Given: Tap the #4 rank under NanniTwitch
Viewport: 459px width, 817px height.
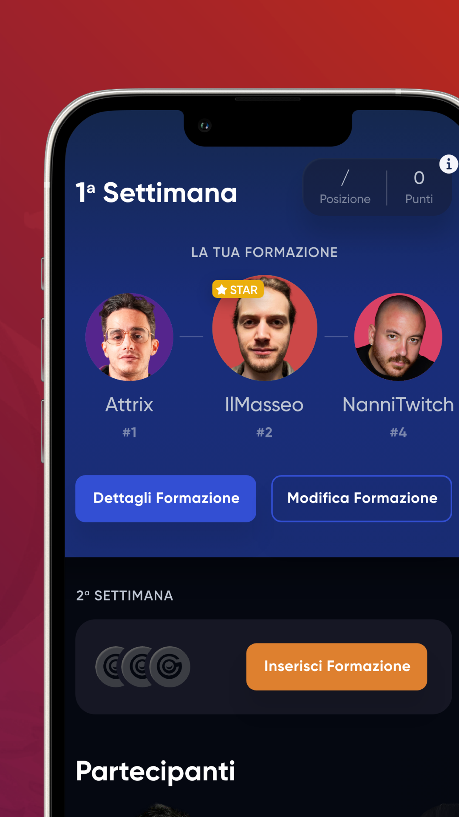Looking at the screenshot, I should (x=398, y=432).
